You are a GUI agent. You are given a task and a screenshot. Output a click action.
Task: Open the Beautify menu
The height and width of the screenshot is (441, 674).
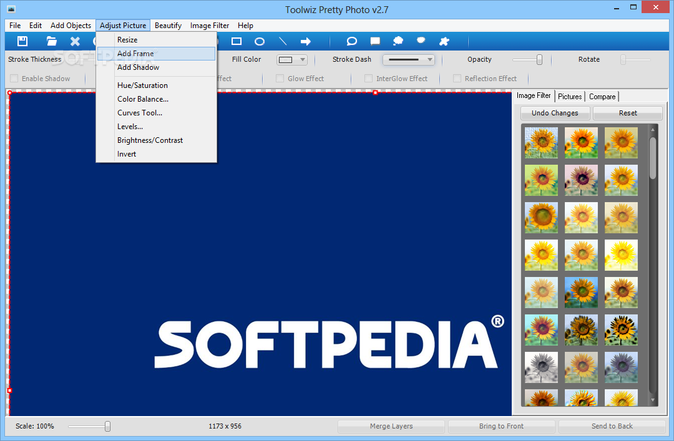[168, 26]
